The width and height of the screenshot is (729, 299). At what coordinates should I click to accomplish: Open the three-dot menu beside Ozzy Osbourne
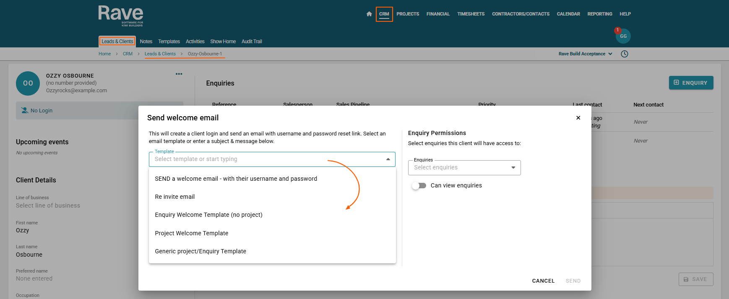coord(179,74)
